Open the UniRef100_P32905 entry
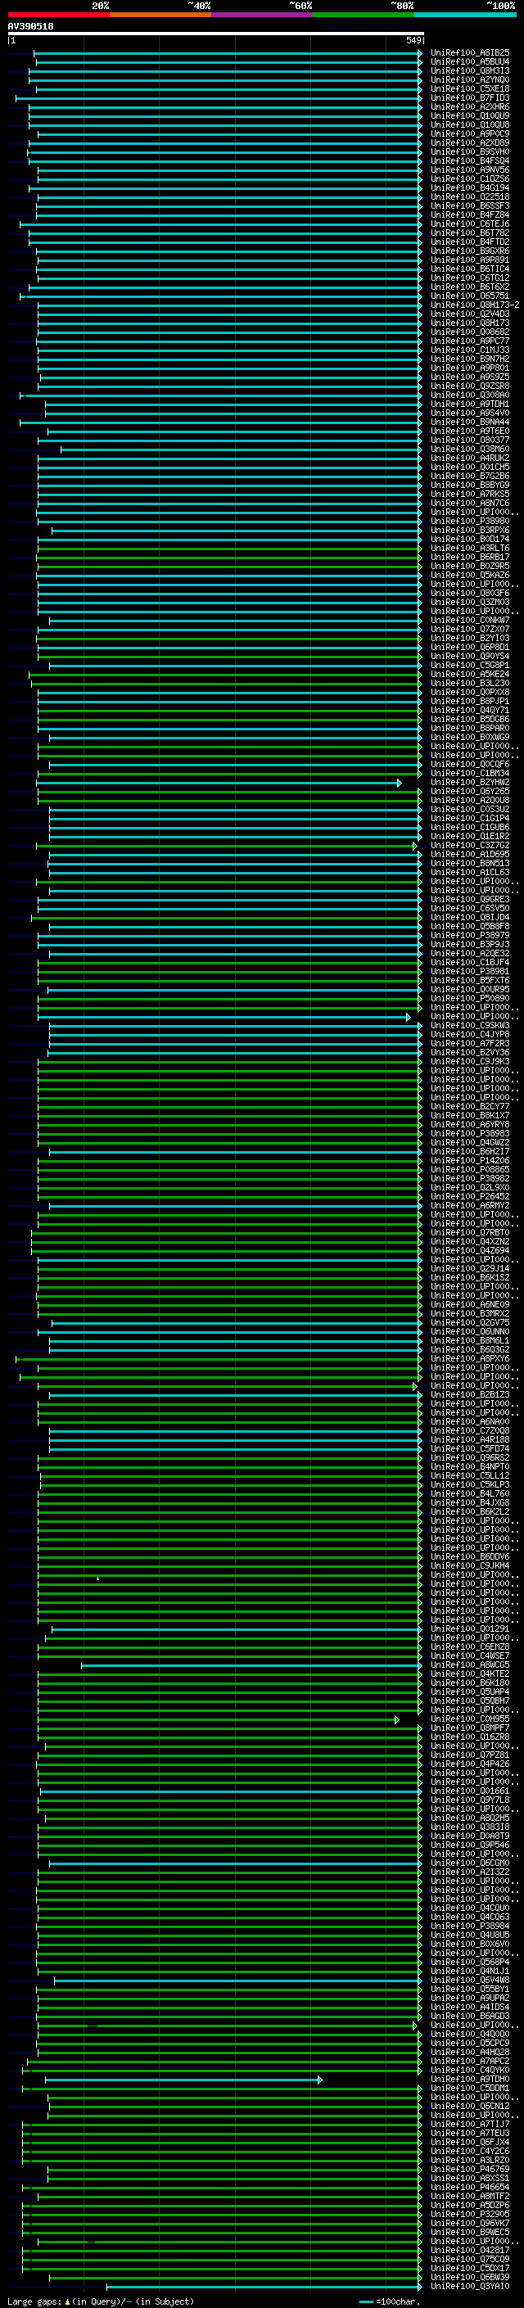This screenshot has height=2308, width=524. [x=470, y=2214]
